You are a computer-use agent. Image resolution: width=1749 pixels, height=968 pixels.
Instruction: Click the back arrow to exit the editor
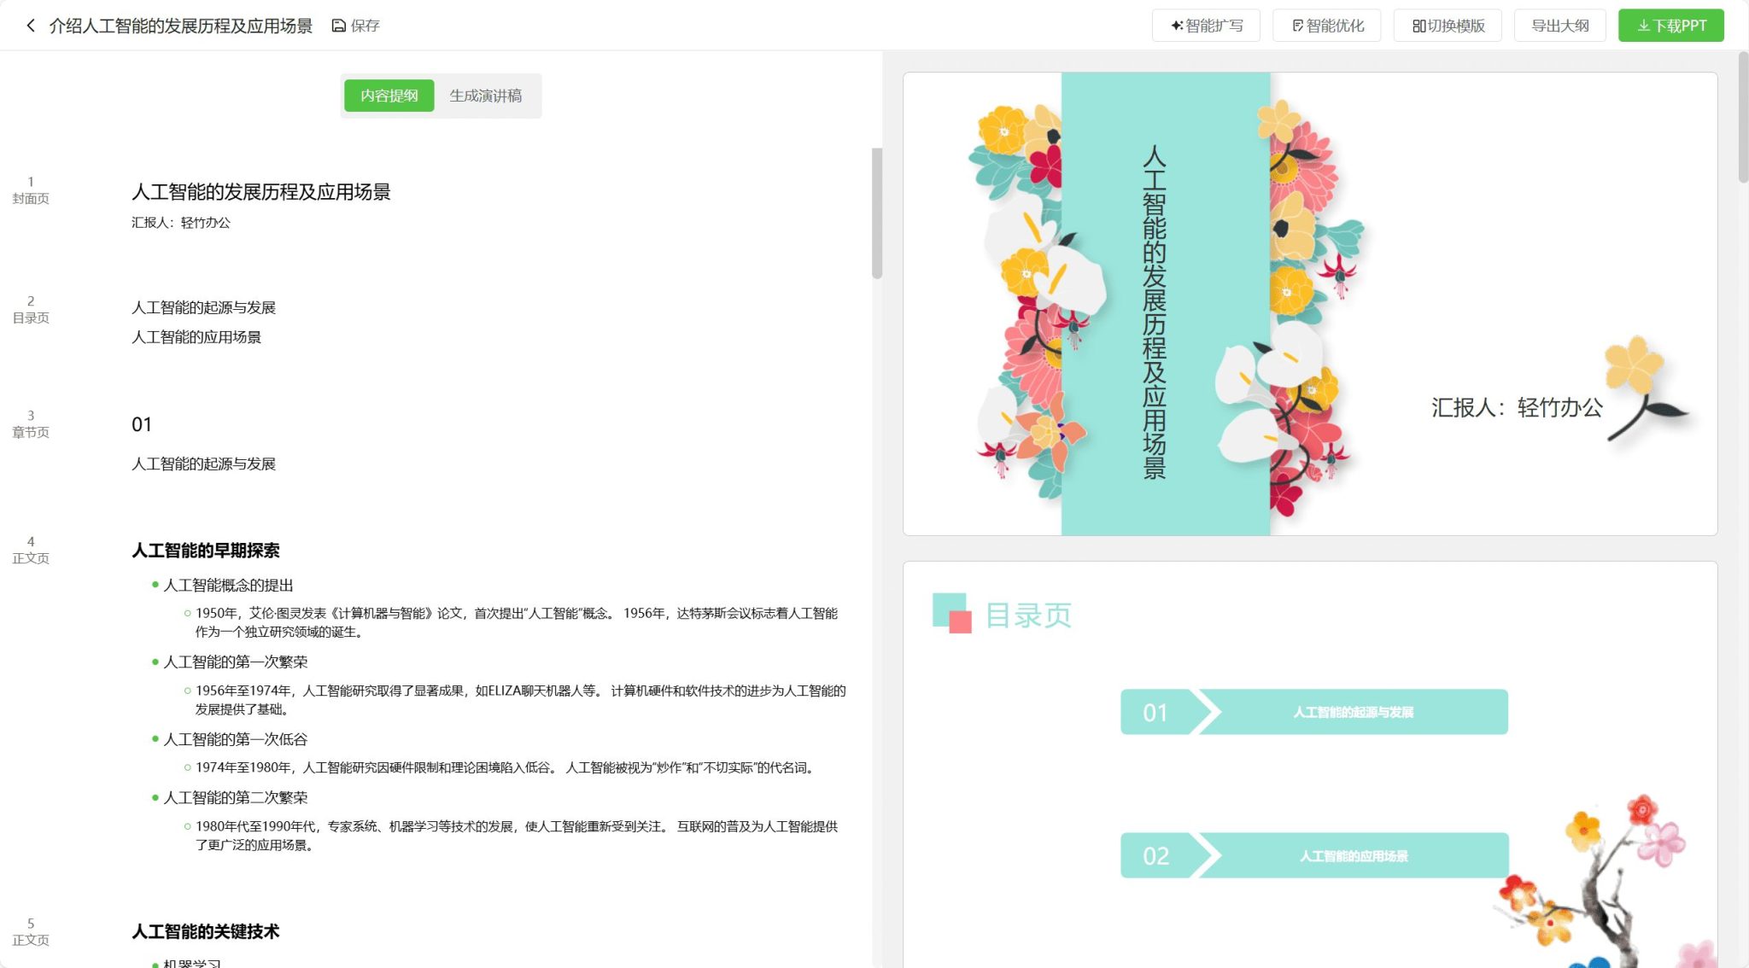click(30, 25)
